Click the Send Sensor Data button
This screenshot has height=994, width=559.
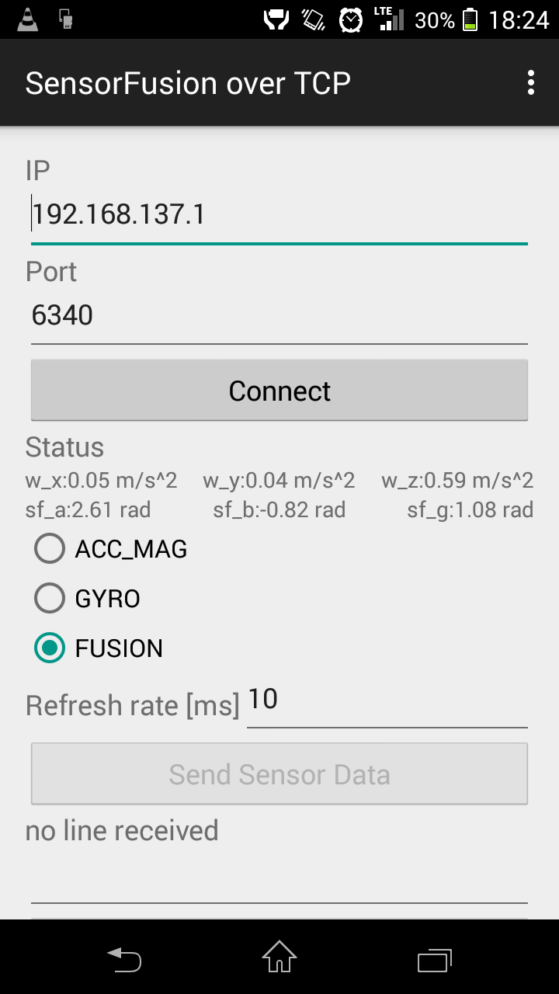click(279, 773)
